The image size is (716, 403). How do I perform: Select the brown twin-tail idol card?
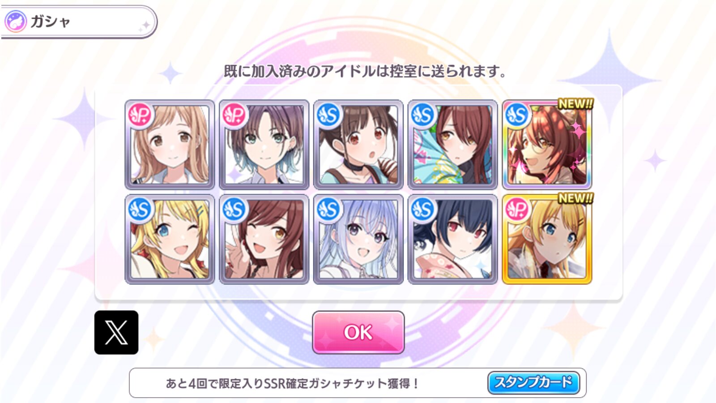tap(358, 145)
